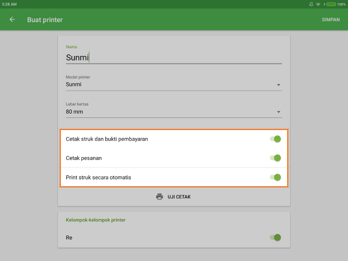Tap the 5:28 AM clock in status bar

(x=9, y=4)
